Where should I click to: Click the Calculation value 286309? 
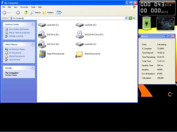click(x=160, y=78)
